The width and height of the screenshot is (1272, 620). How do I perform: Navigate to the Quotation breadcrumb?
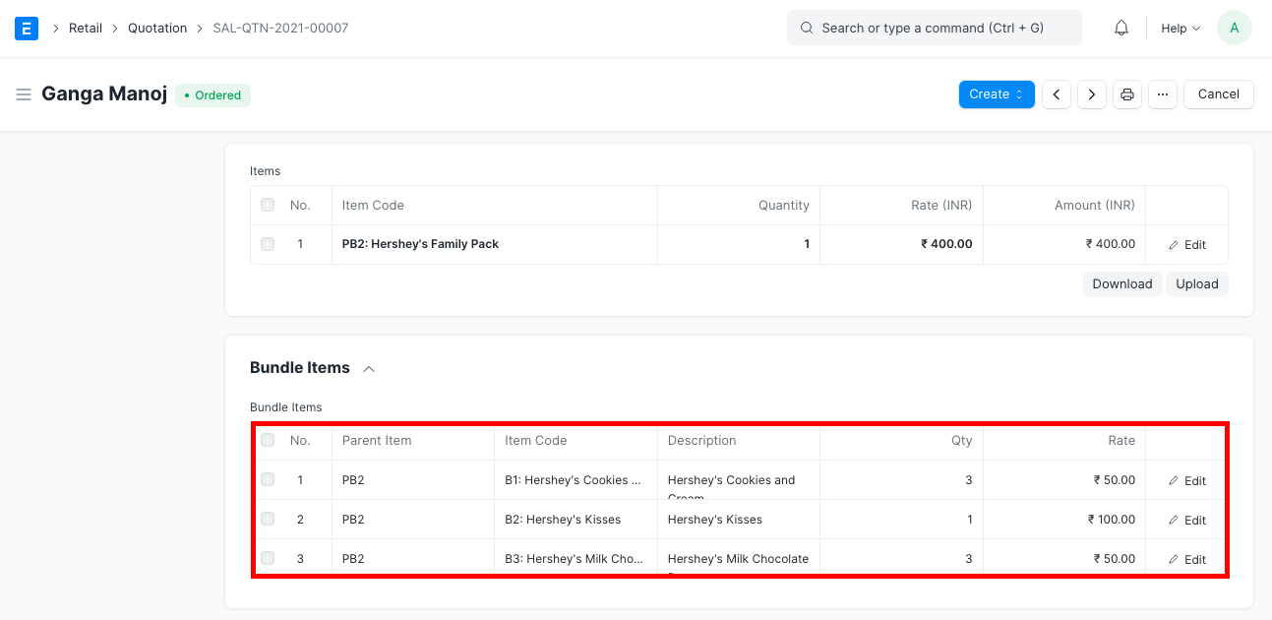coord(157,29)
